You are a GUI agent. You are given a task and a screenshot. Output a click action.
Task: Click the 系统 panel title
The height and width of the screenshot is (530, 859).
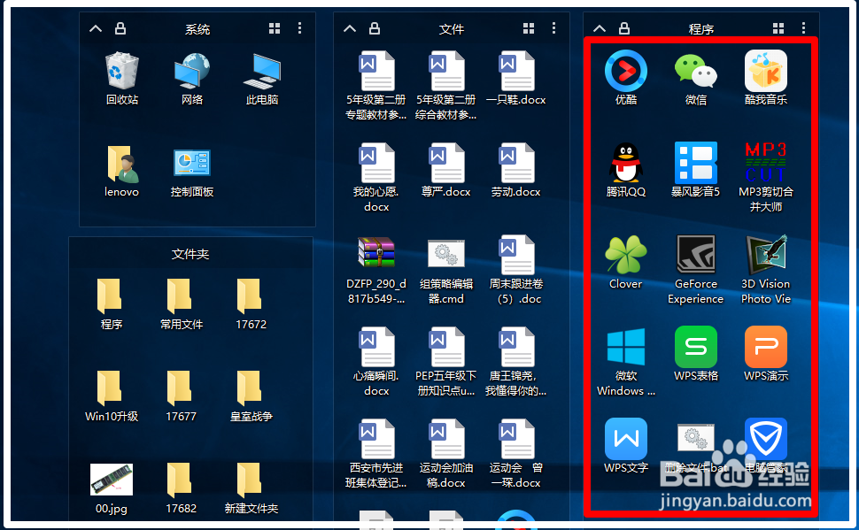(x=197, y=29)
